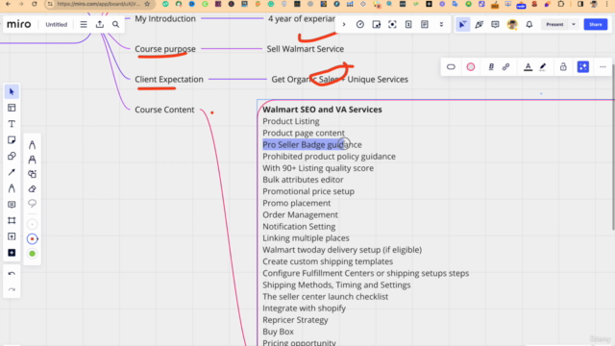The image size is (615, 346).
Task: Expand more tools double-chevron
Action: point(441,24)
